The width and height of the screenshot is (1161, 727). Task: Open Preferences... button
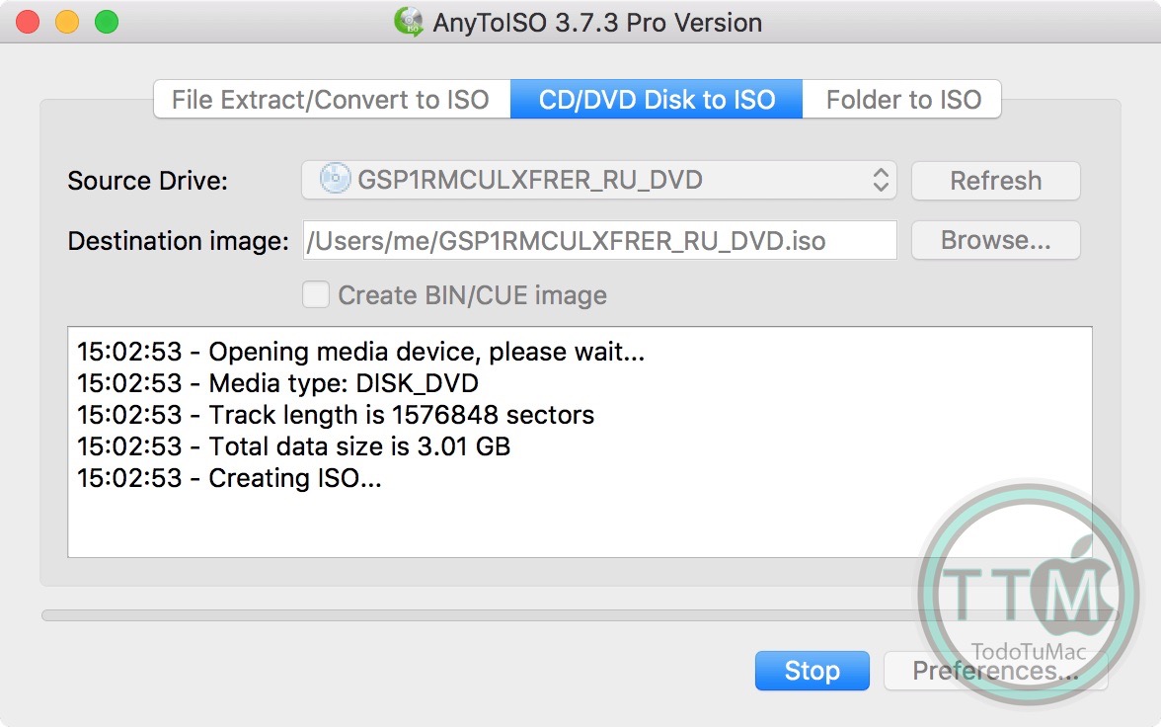pyautogui.click(x=995, y=671)
